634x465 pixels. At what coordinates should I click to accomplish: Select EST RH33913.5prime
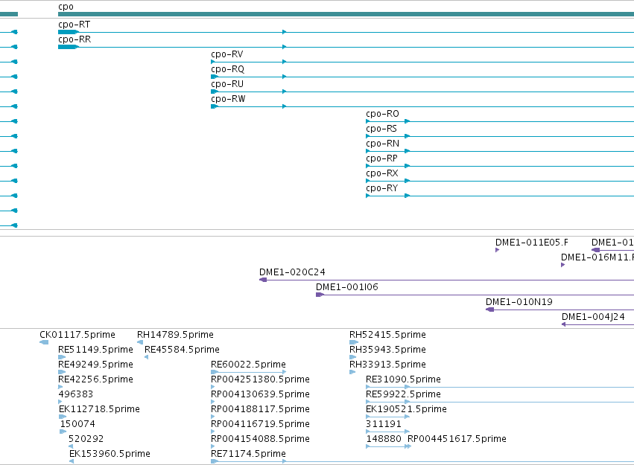pos(387,365)
